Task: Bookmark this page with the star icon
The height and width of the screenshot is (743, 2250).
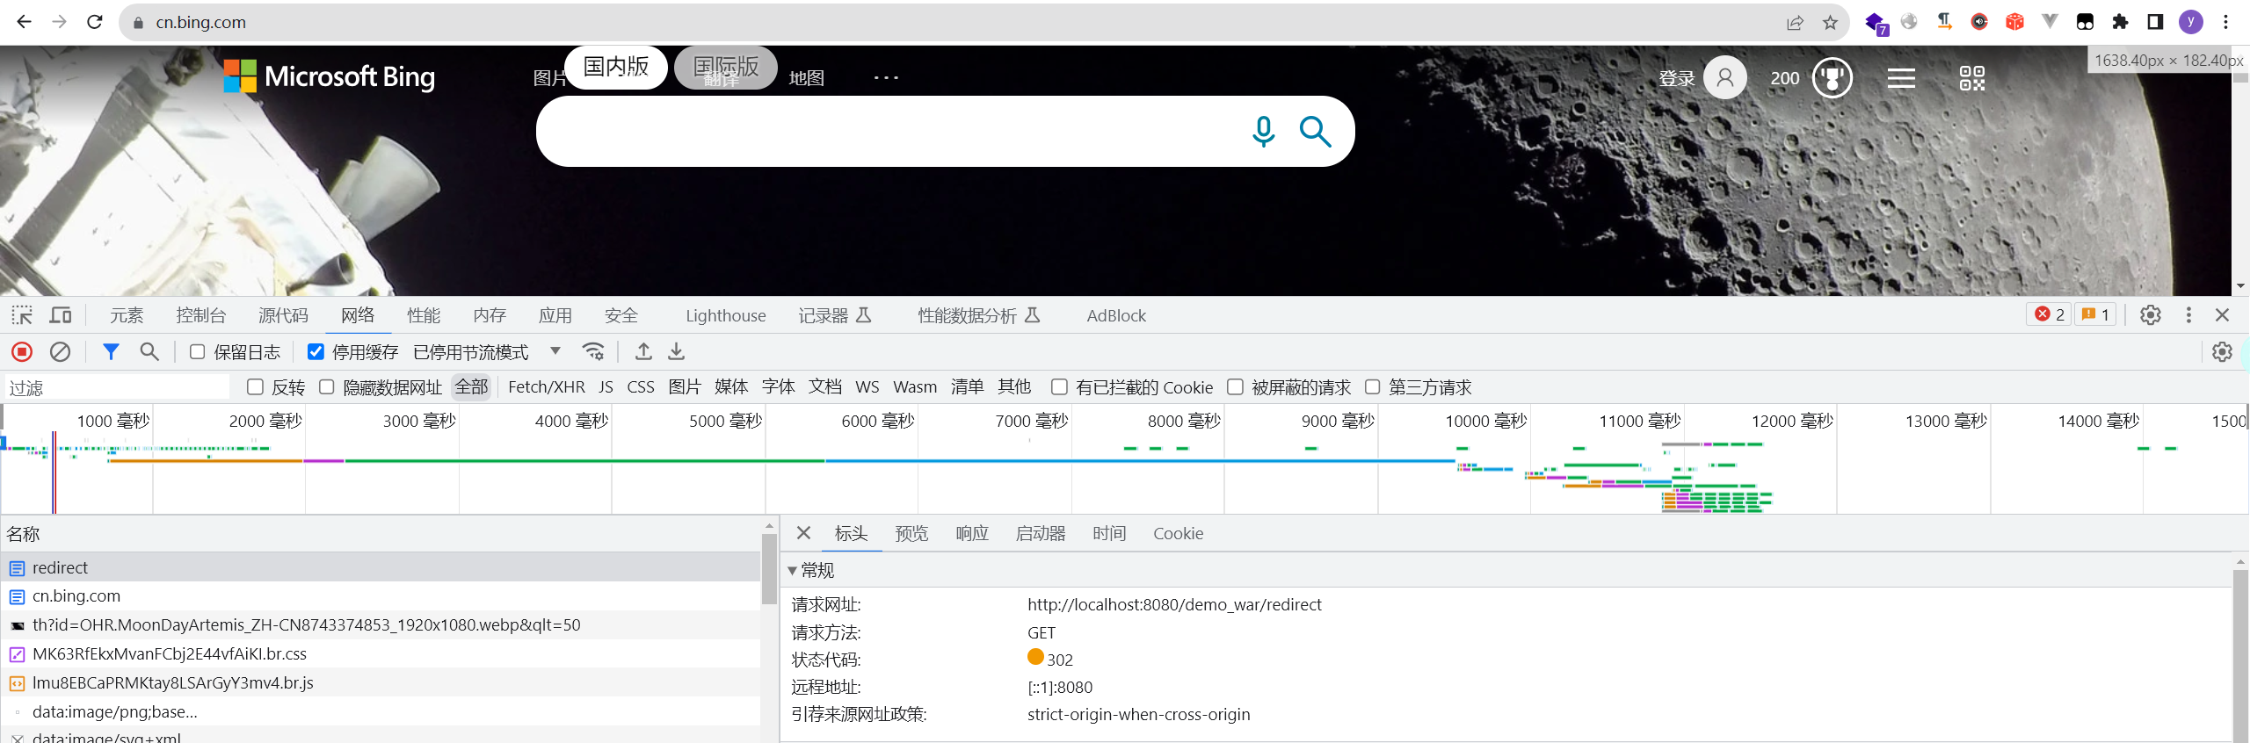Action: click(x=1831, y=23)
